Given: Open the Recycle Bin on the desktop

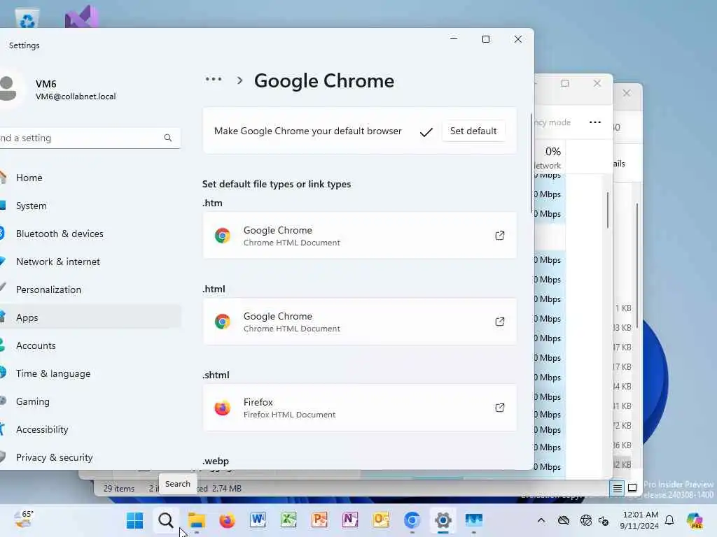Looking at the screenshot, I should coord(27,18).
